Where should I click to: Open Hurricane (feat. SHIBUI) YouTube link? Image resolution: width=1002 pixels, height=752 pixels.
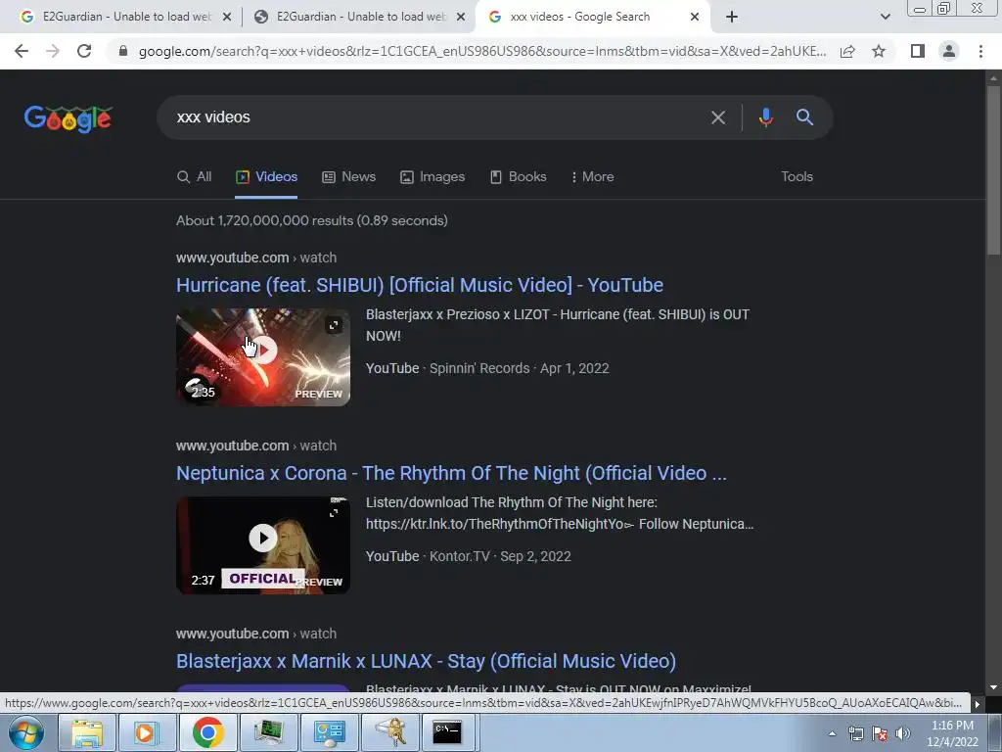click(419, 285)
